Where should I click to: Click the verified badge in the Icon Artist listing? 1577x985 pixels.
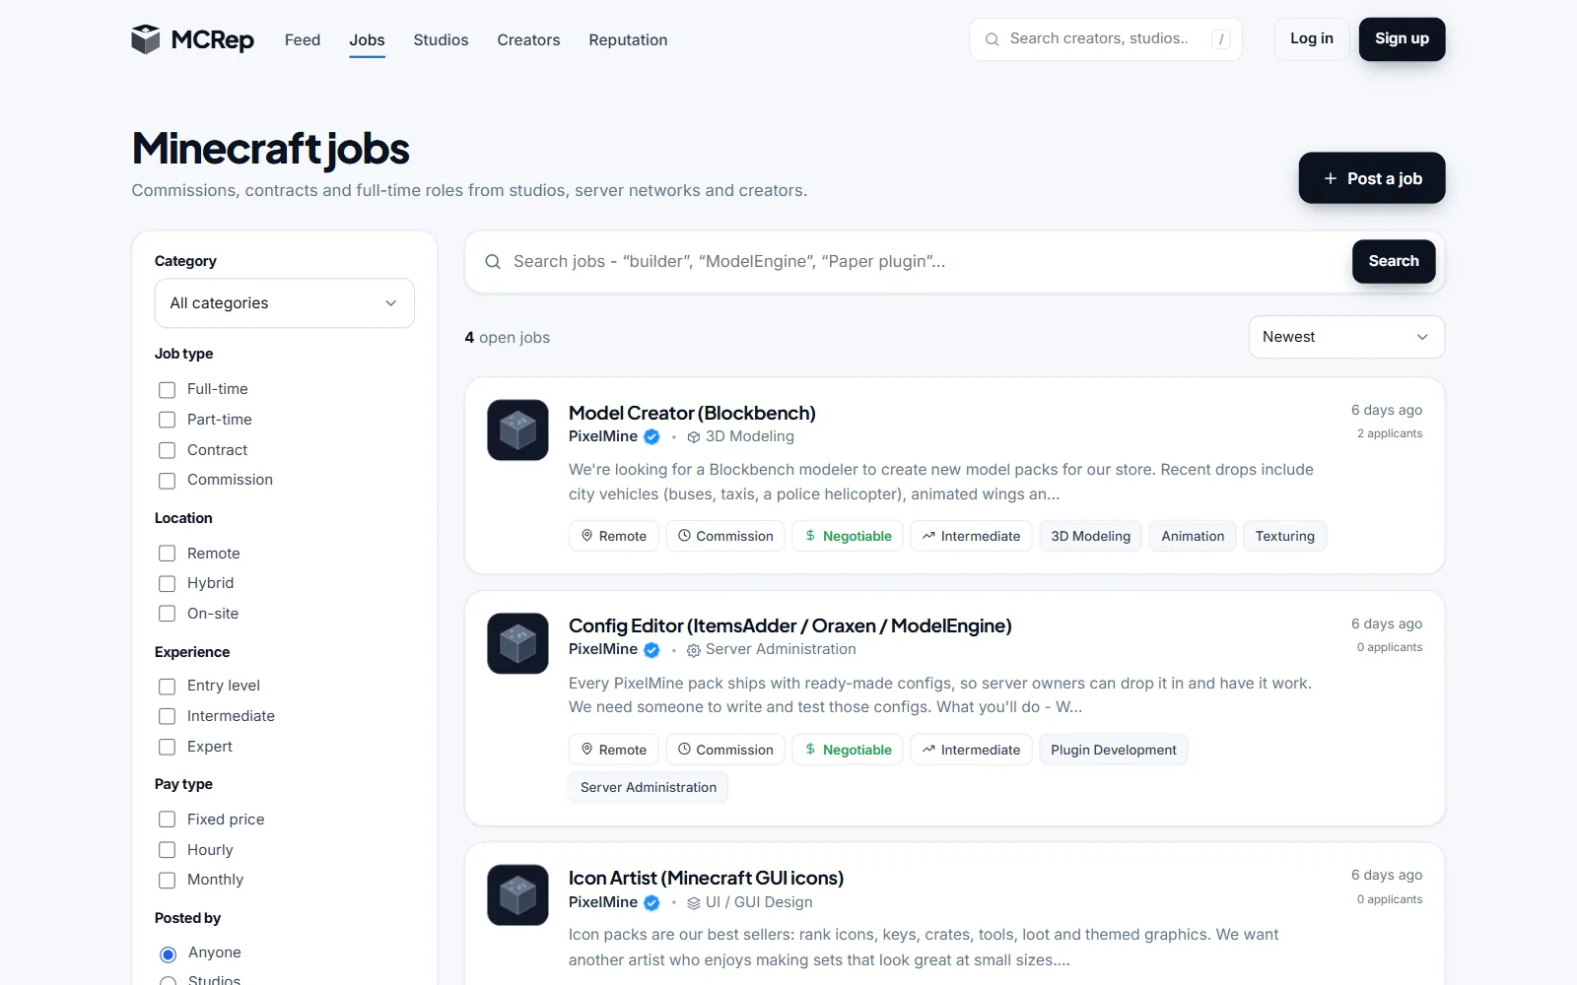[651, 902]
